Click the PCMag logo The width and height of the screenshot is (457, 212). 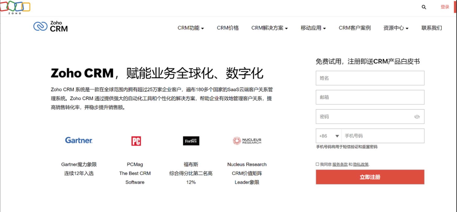136,141
